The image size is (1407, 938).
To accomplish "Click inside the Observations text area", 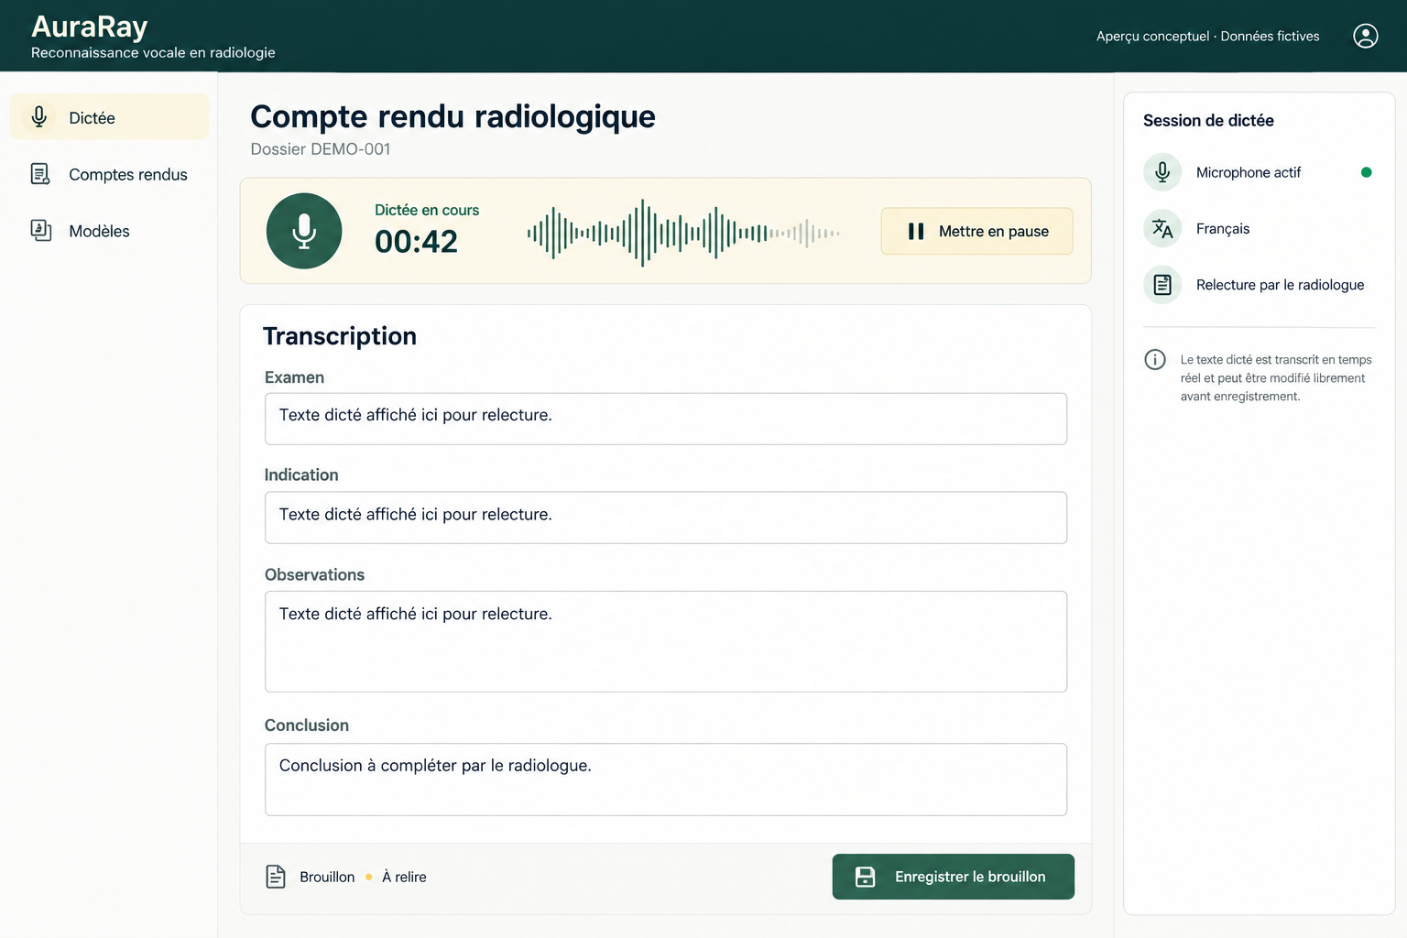I will (x=666, y=641).
